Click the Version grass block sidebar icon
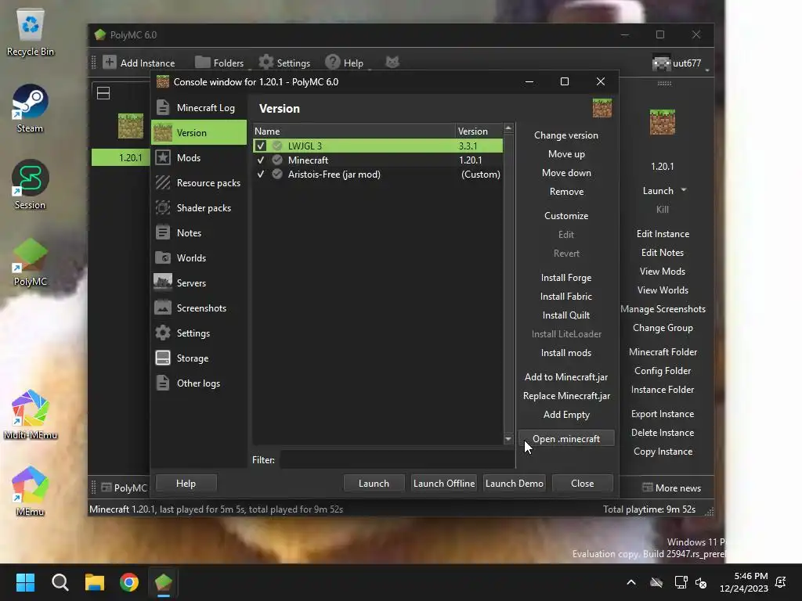802x601 pixels. tap(163, 133)
